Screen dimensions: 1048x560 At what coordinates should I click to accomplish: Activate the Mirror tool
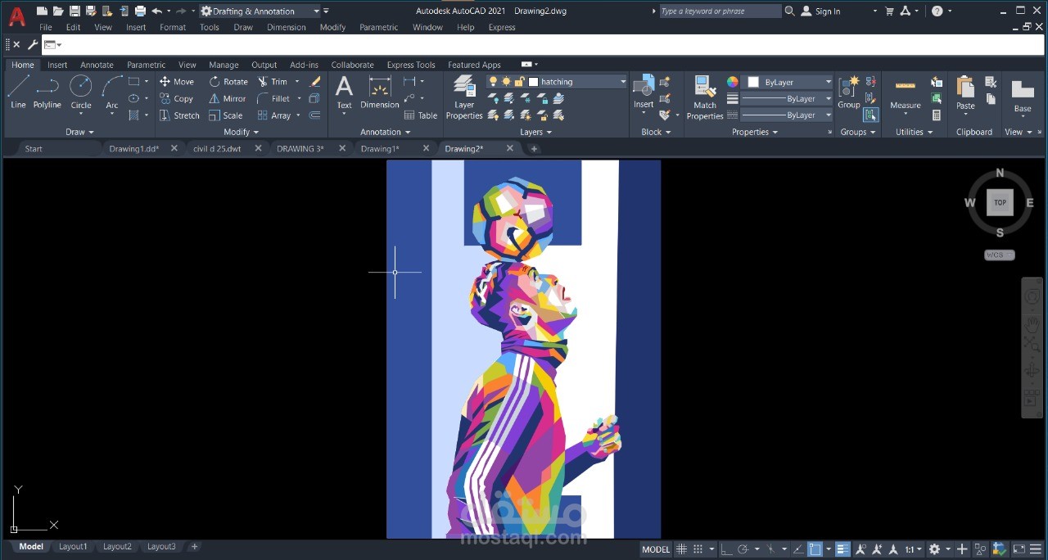pos(228,98)
